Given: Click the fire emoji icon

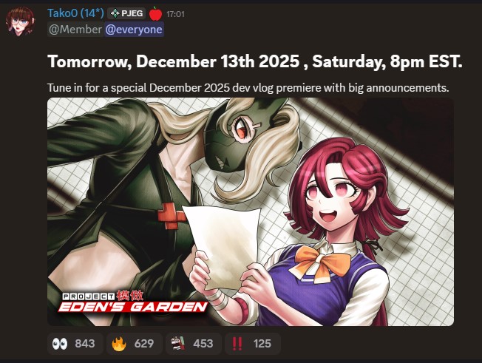Looking at the screenshot, I should [x=119, y=344].
